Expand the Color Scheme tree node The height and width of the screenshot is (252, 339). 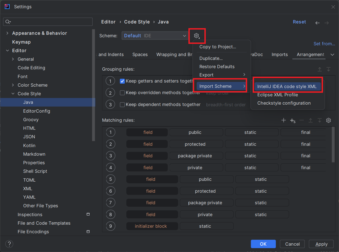[13, 85]
